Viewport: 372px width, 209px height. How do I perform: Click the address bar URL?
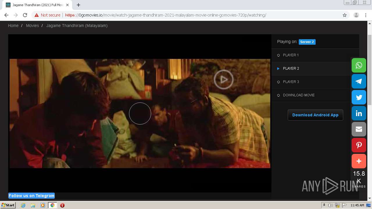pyautogui.click(x=166, y=15)
